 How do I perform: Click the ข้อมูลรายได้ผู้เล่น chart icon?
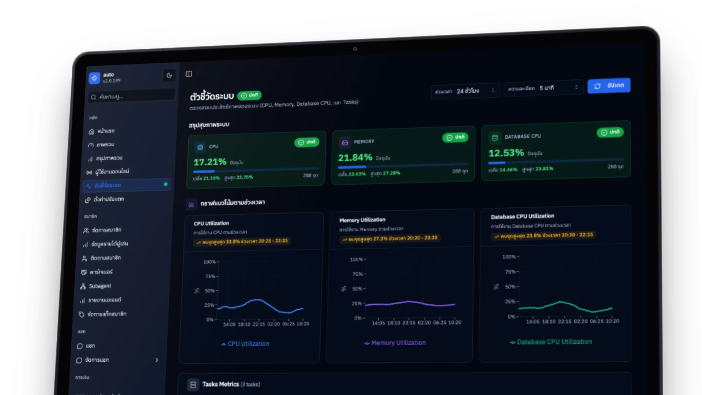(85, 244)
